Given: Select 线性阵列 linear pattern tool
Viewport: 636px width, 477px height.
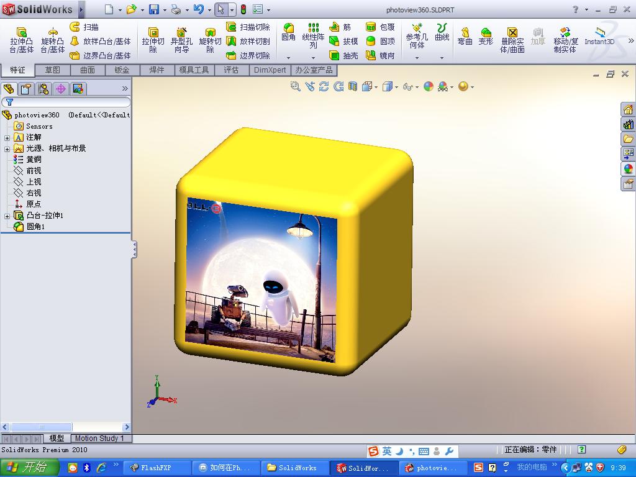Looking at the screenshot, I should pos(313,35).
